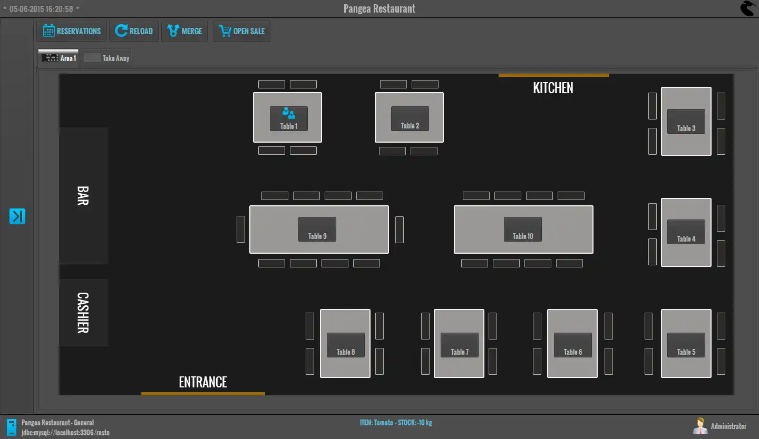Select Table 8

[345, 345]
